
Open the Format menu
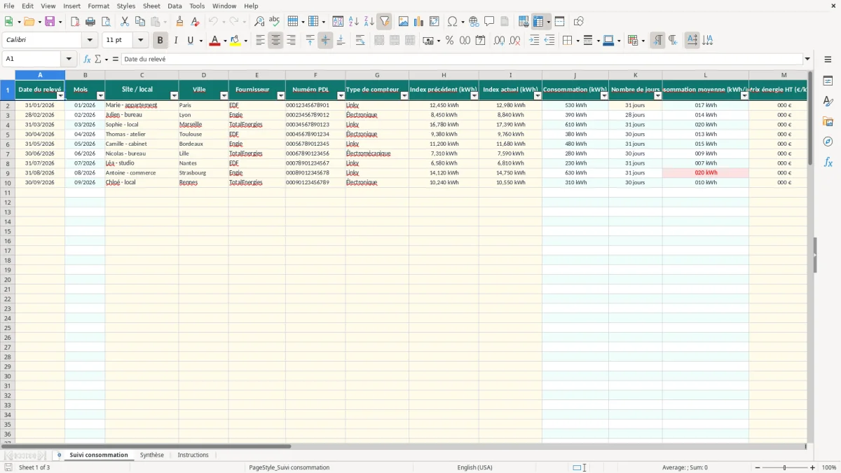pyautogui.click(x=98, y=6)
